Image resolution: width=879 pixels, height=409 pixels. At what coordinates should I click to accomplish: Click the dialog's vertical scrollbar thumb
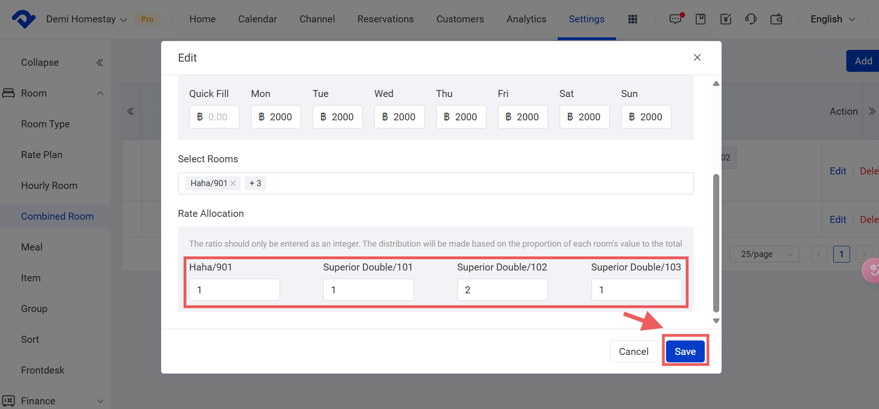click(716, 243)
